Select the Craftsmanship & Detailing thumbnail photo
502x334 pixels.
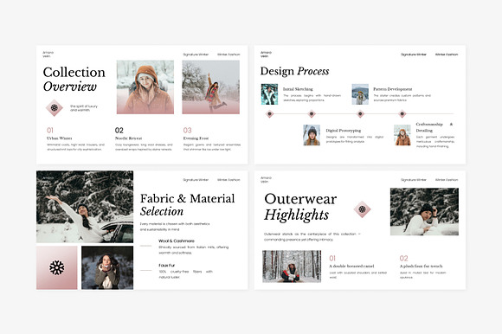coord(402,135)
